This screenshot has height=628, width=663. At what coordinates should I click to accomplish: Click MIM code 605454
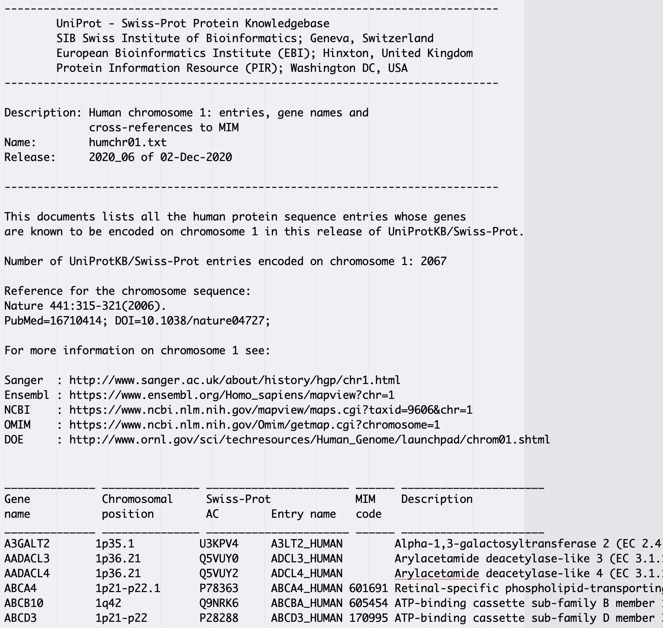click(368, 603)
